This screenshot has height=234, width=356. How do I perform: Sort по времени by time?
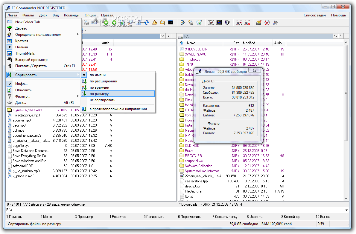(118, 87)
